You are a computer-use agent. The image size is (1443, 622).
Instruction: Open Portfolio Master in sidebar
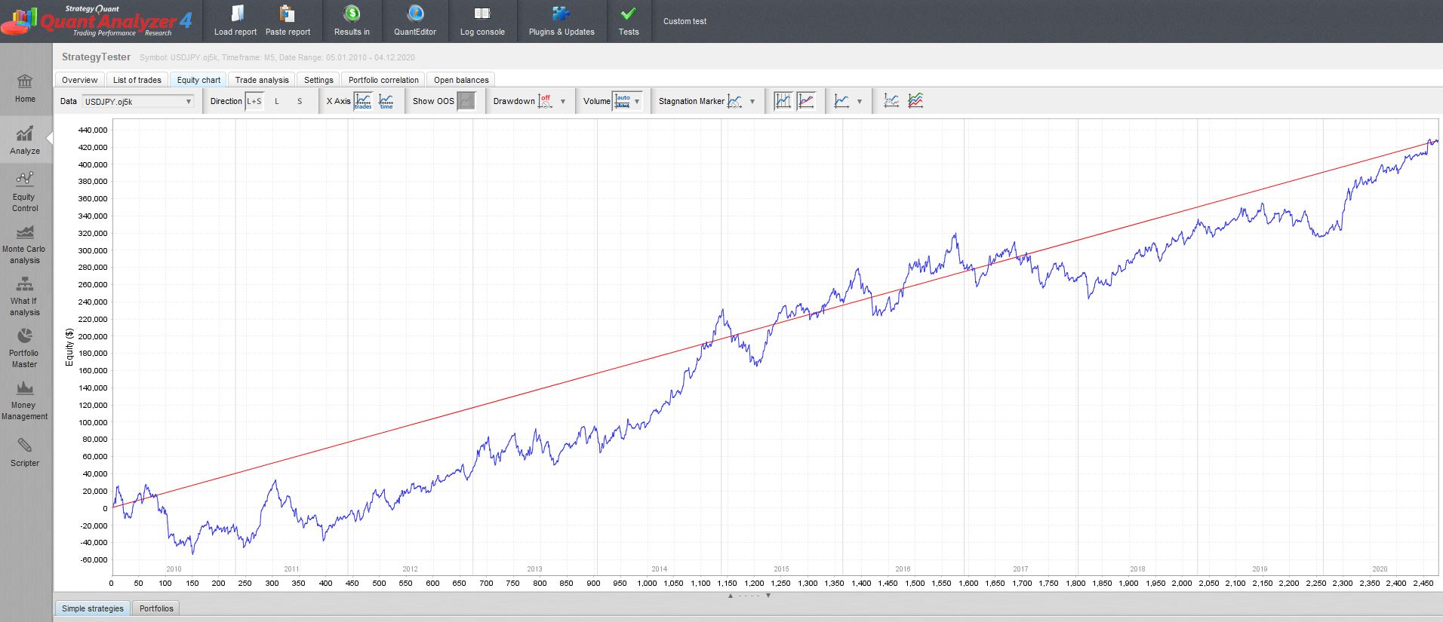coord(24,348)
